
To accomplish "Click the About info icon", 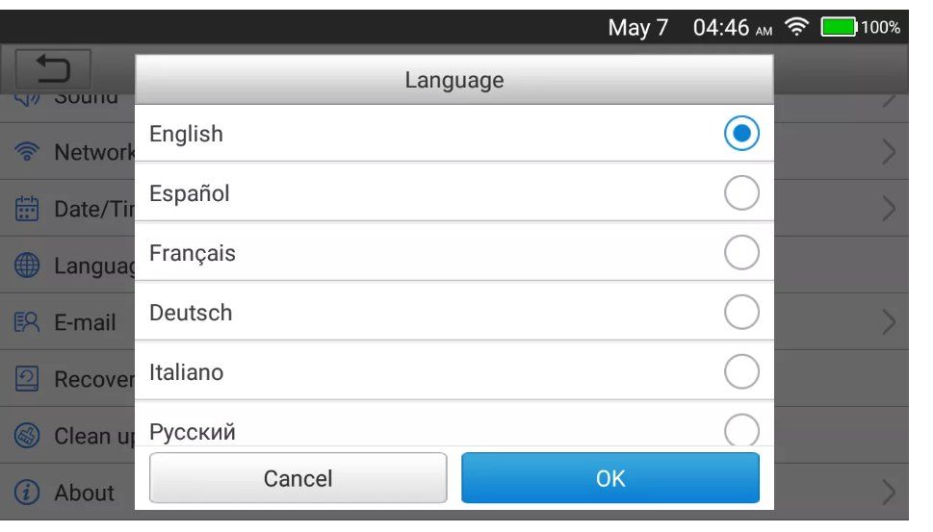I will (28, 493).
